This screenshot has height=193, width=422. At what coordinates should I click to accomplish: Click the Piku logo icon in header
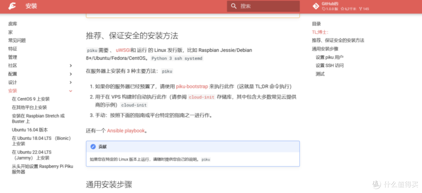[x=12, y=6]
